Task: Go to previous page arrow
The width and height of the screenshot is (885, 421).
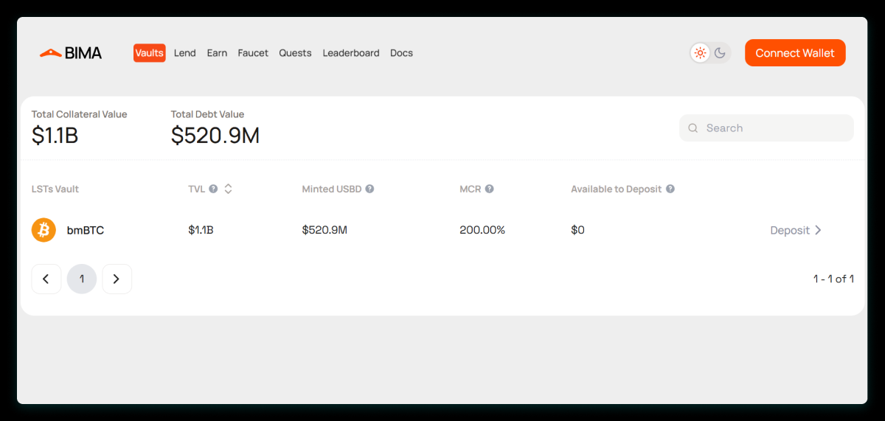Action: [x=46, y=279]
